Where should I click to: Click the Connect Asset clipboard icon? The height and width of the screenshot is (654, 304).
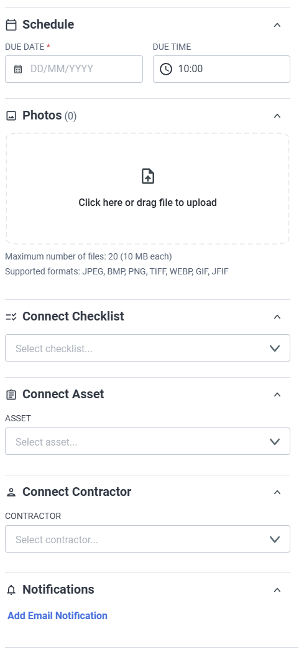tap(11, 395)
